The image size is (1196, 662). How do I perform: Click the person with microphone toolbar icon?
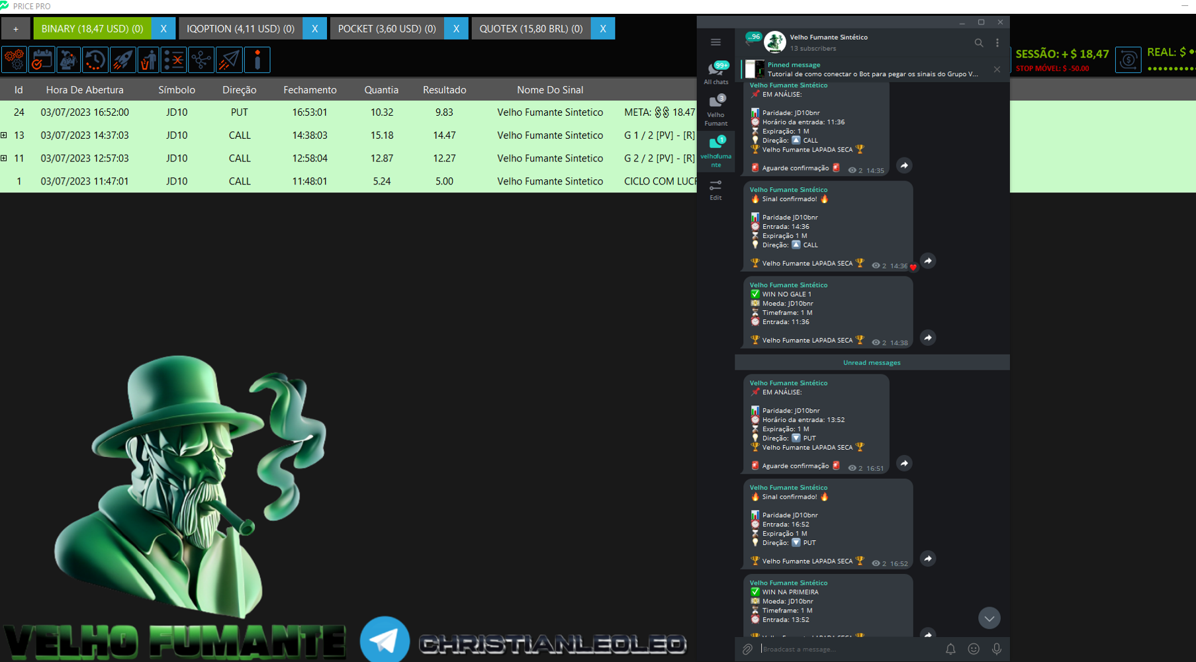tap(68, 60)
